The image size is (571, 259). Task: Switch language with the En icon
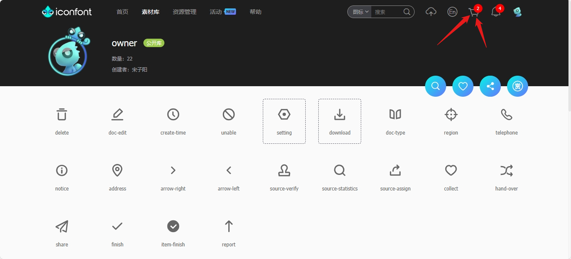point(452,12)
